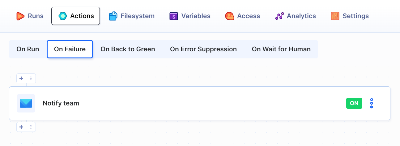Toggle the green ON switch for Notify team
This screenshot has width=400, height=146.
[x=354, y=103]
